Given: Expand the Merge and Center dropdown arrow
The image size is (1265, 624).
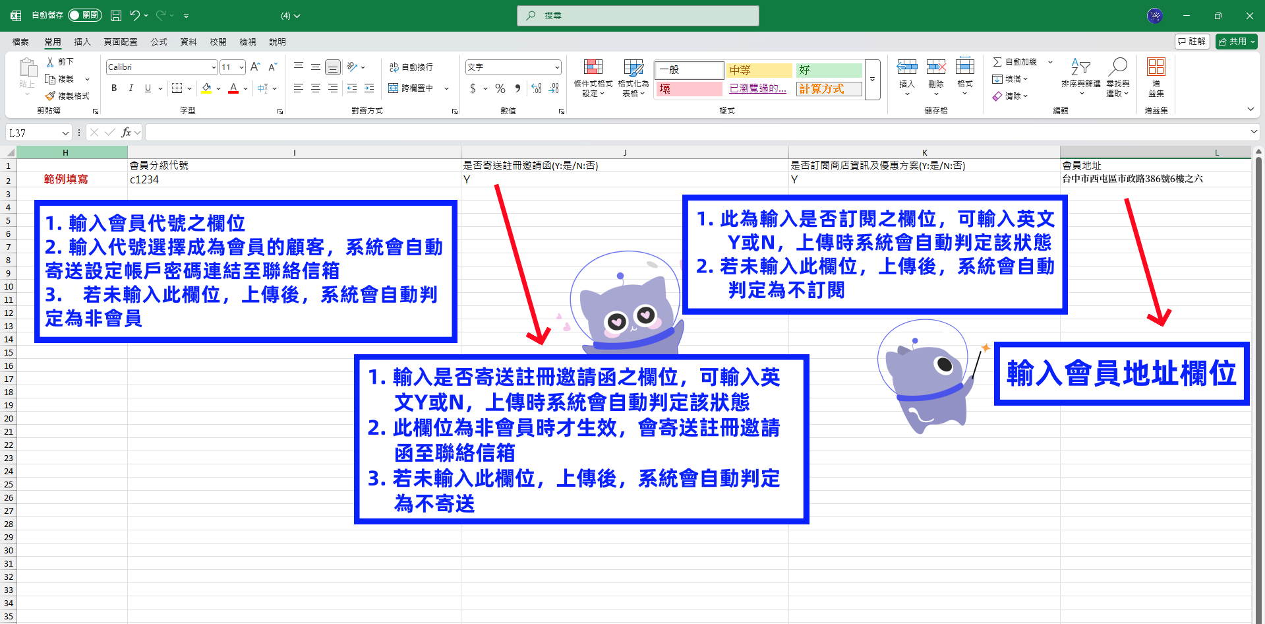Looking at the screenshot, I should pyautogui.click(x=446, y=88).
